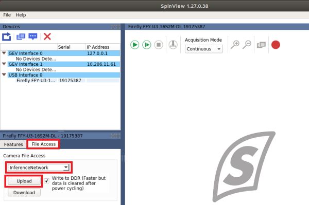This screenshot has width=309, height=205.
Task: Switch to the Features tab
Action: click(13, 144)
